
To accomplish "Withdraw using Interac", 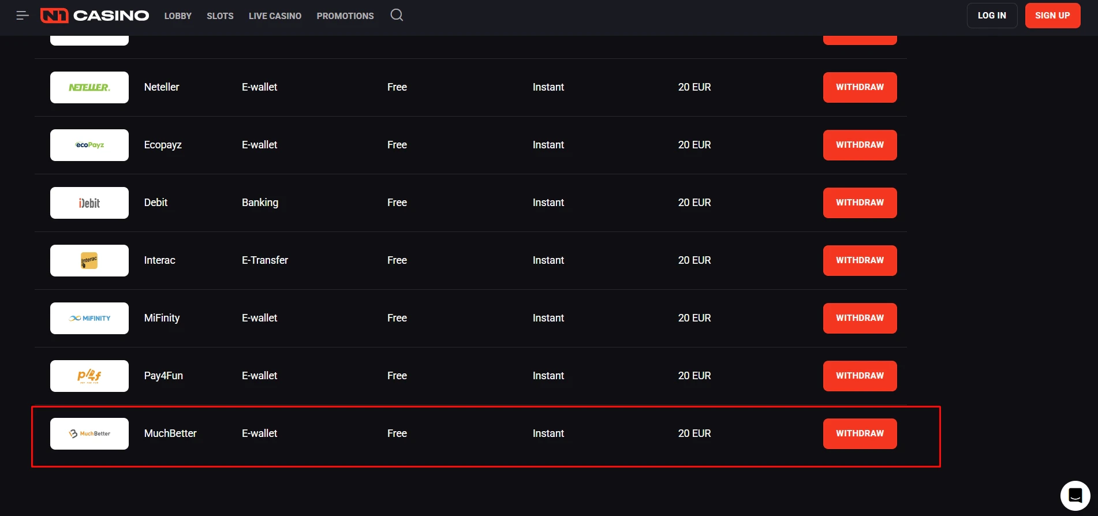I will click(860, 260).
